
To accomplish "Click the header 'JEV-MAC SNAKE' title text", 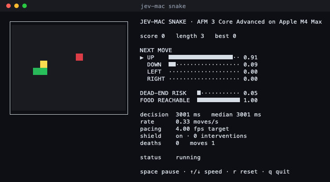I will [163, 22].
